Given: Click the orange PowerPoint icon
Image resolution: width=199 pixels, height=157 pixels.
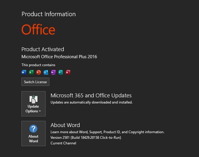Looking at the screenshot, I should [39, 72].
